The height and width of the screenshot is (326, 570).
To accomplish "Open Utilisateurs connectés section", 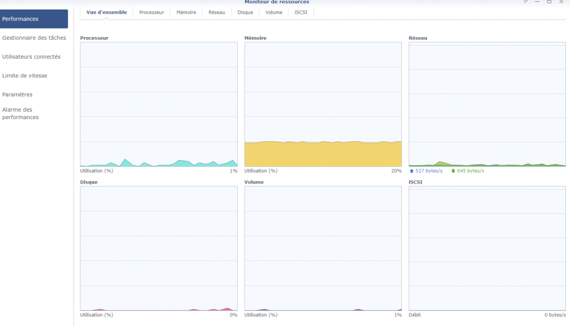I will pyautogui.click(x=31, y=57).
